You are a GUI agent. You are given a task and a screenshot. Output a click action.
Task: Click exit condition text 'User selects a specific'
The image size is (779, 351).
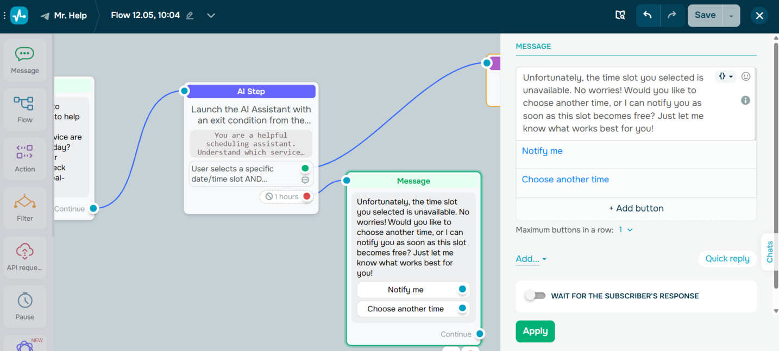point(233,169)
